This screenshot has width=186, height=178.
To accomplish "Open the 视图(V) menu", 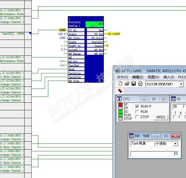I will 153,77.
